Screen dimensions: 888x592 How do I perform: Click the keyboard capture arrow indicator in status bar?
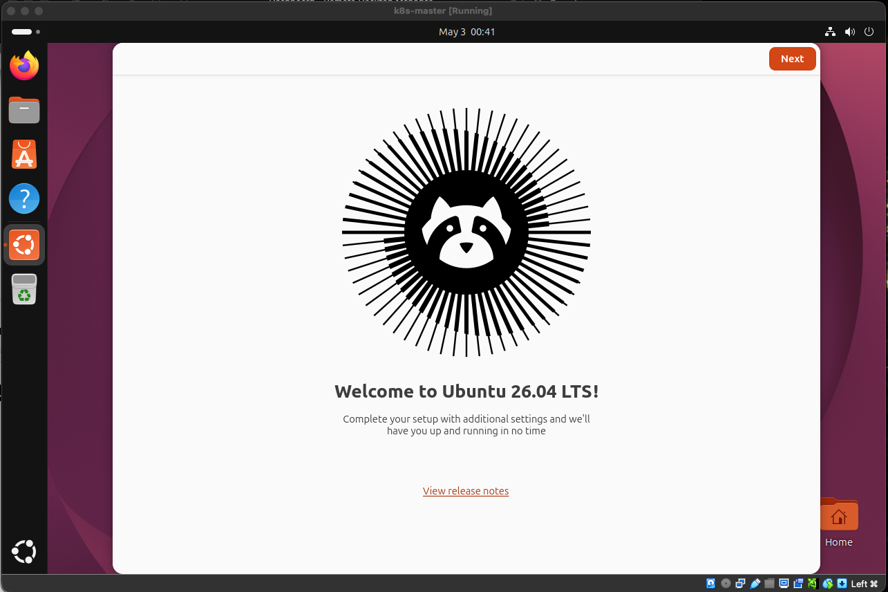click(x=842, y=584)
